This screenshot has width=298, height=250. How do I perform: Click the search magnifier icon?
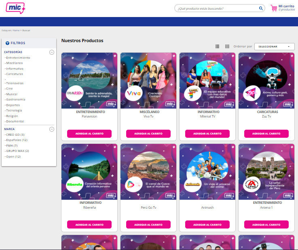[261, 9]
